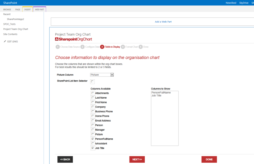Check the Last Name column checkbox
The height and width of the screenshot is (164, 254).
pos(93,98)
